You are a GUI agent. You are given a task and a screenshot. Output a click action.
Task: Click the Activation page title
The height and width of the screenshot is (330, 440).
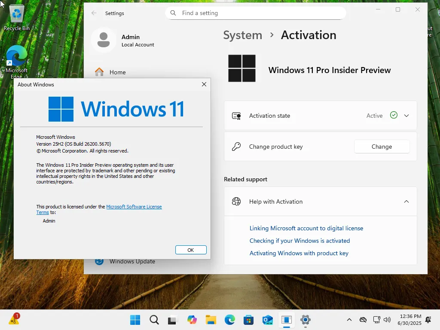point(309,35)
